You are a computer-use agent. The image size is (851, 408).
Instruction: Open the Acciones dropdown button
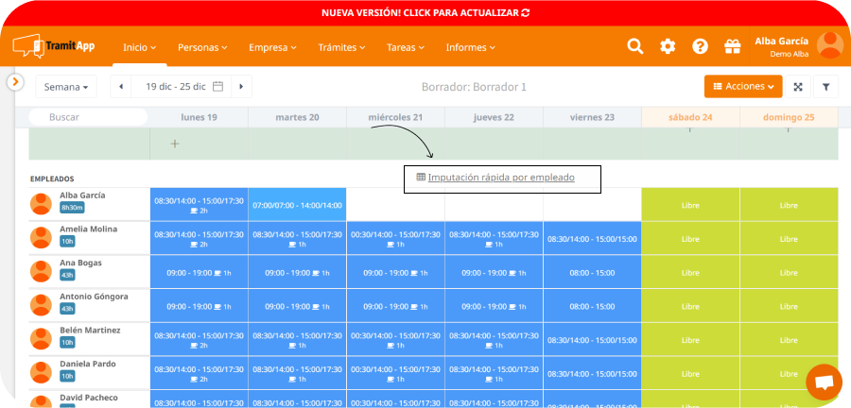743,87
